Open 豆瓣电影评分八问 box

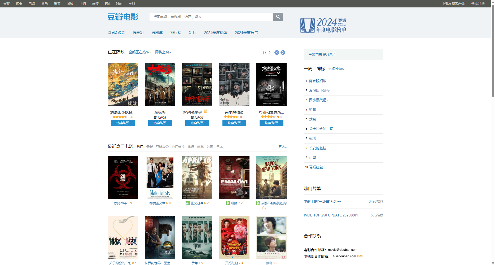point(343,54)
